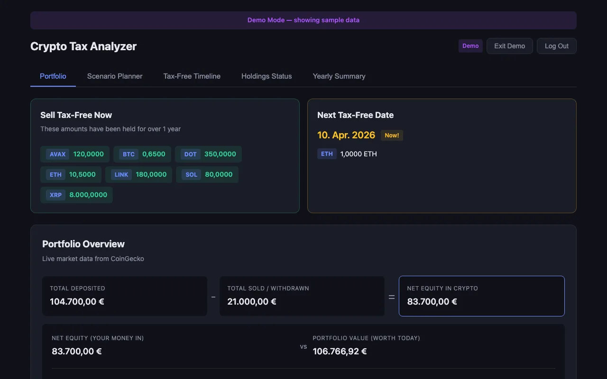Open the Tax-Free Timeline tab
The image size is (607, 379).
click(x=192, y=76)
